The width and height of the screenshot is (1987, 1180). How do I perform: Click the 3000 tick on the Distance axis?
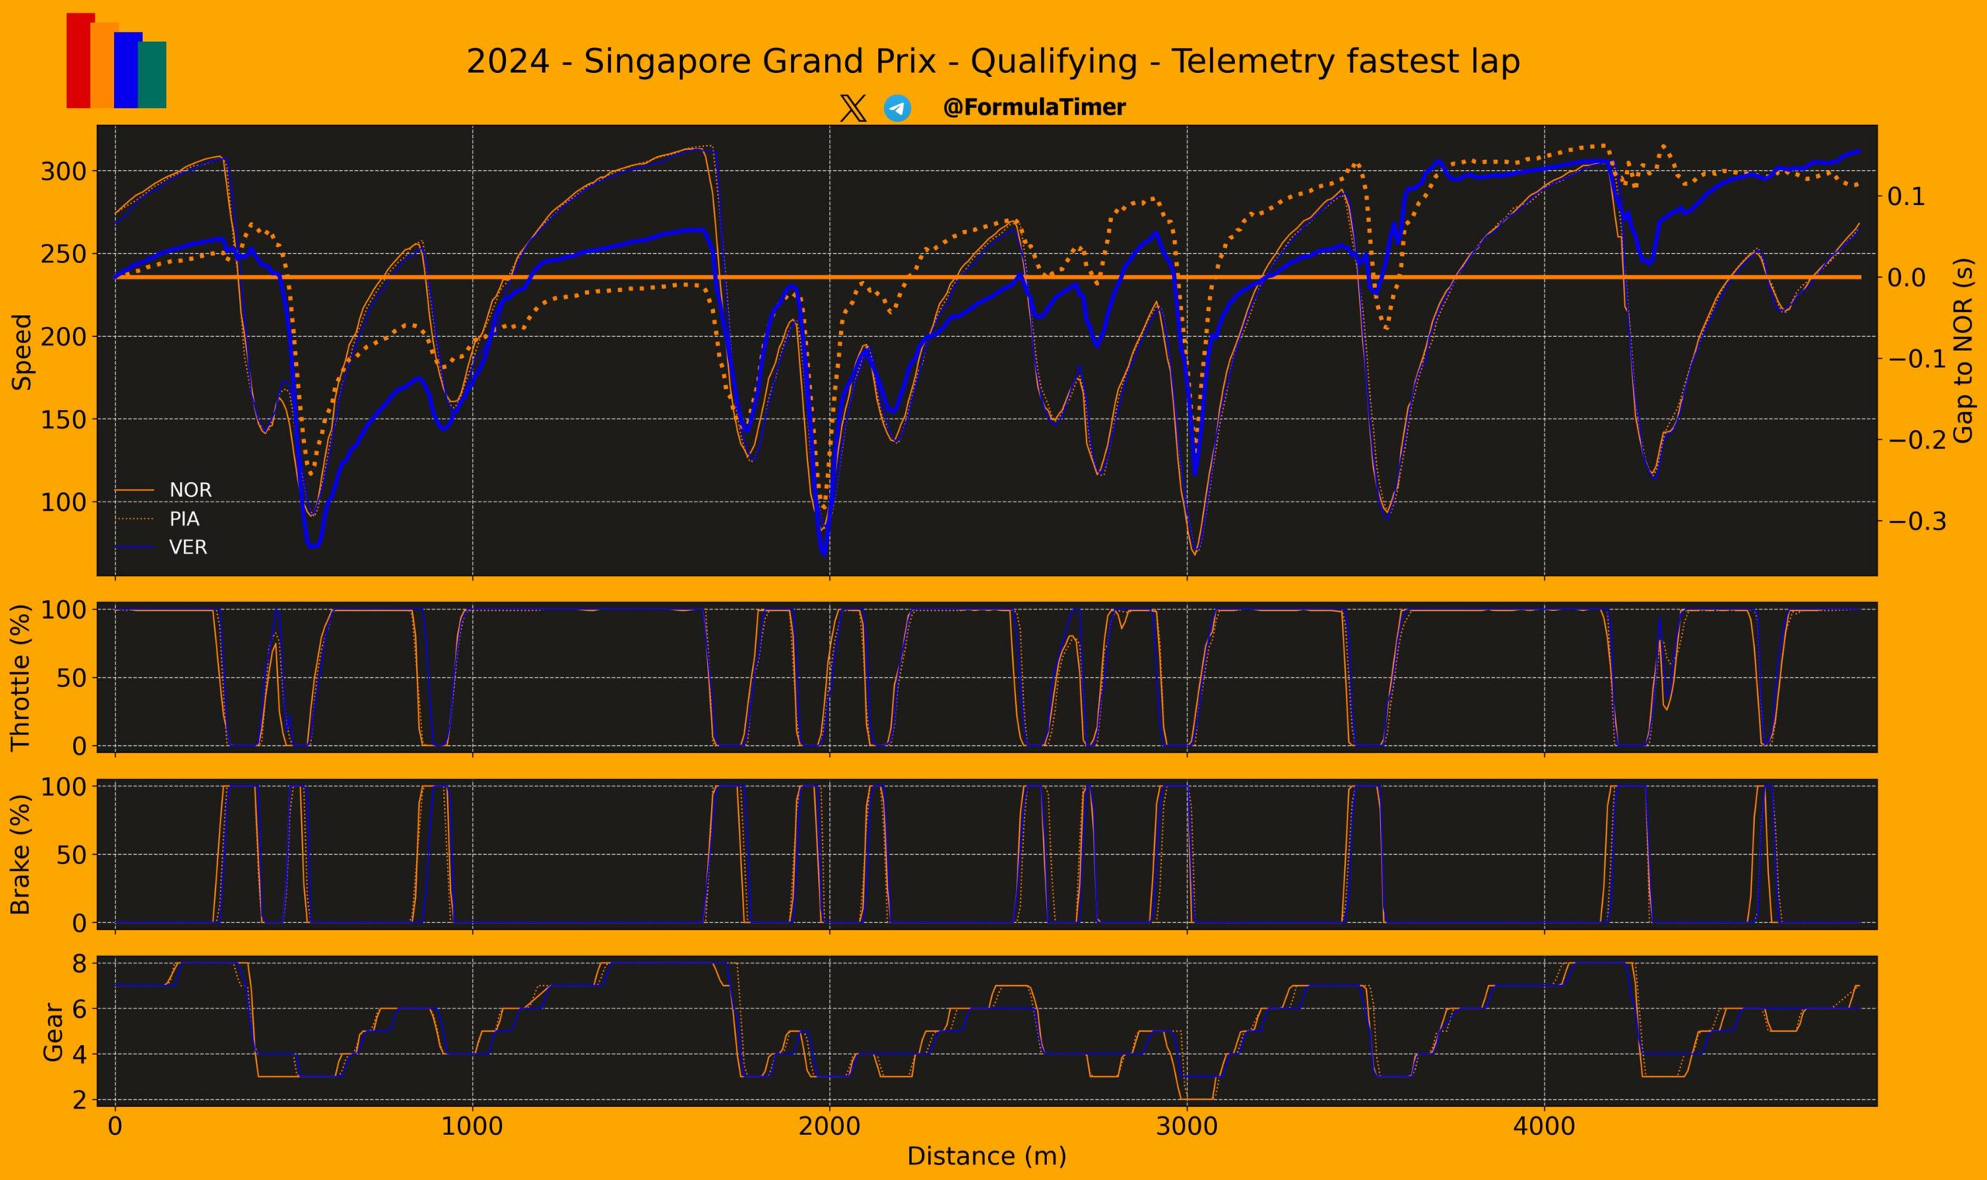click(x=1187, y=1126)
